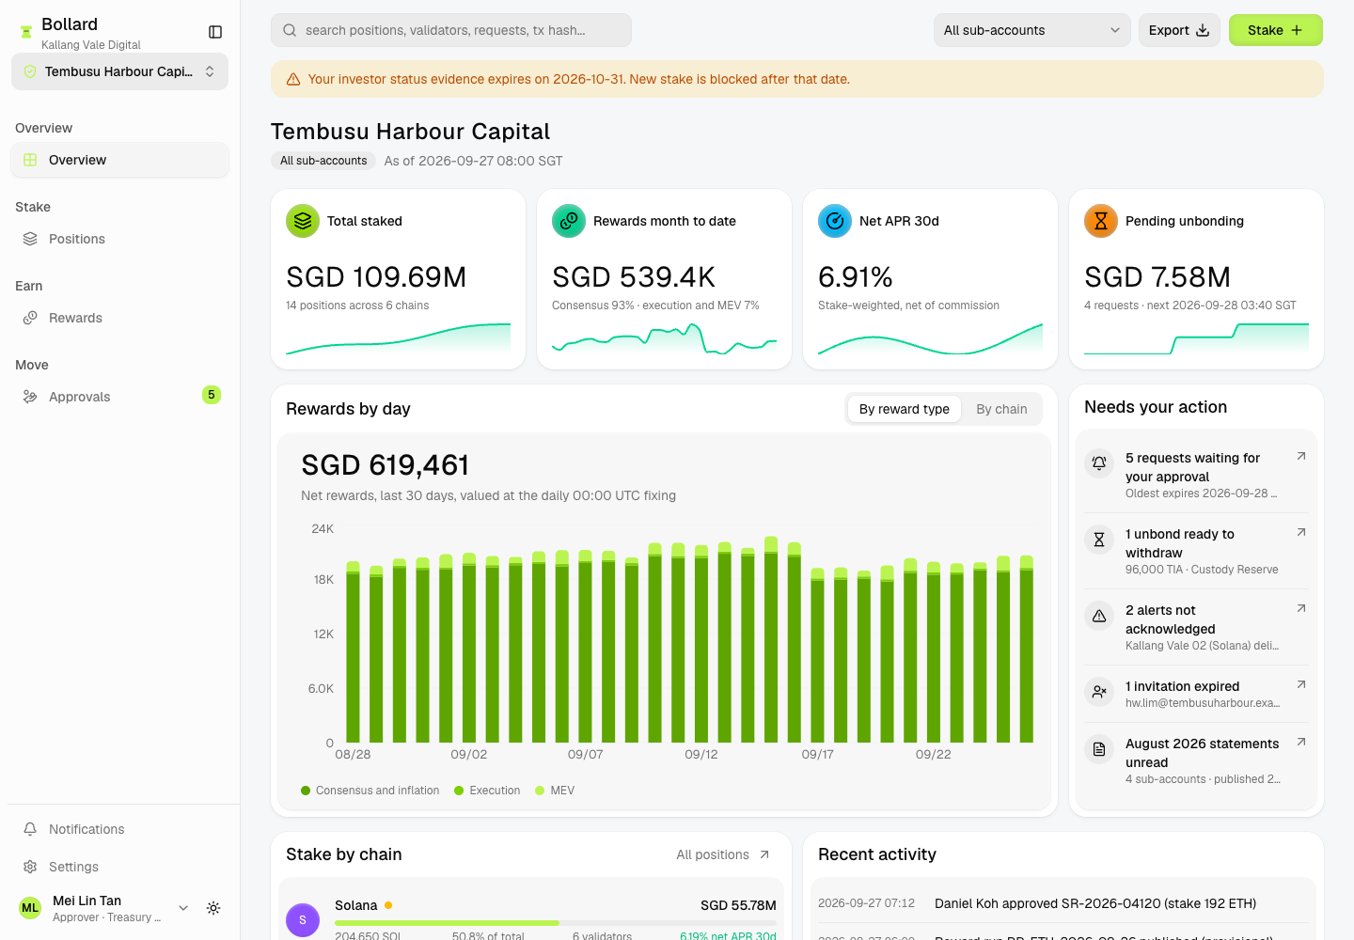
Task: Open the Tembusu Harbour Capital account switcher
Action: click(x=120, y=71)
